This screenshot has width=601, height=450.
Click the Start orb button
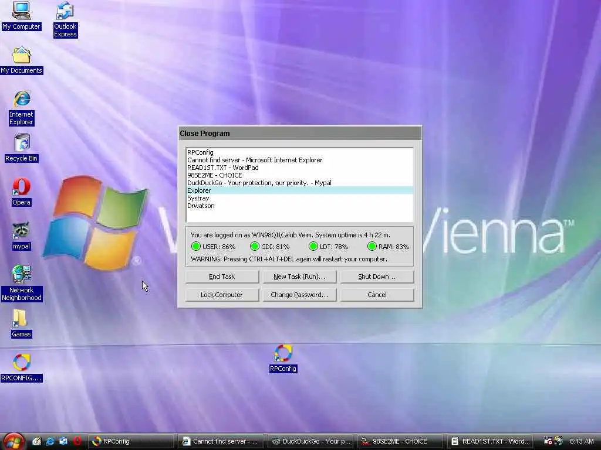tap(13, 441)
